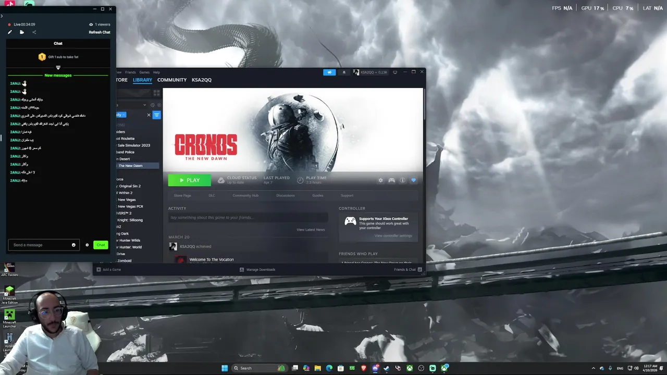Open Steam notifications bell
Screen dimensions: 667x375
[x=344, y=72]
